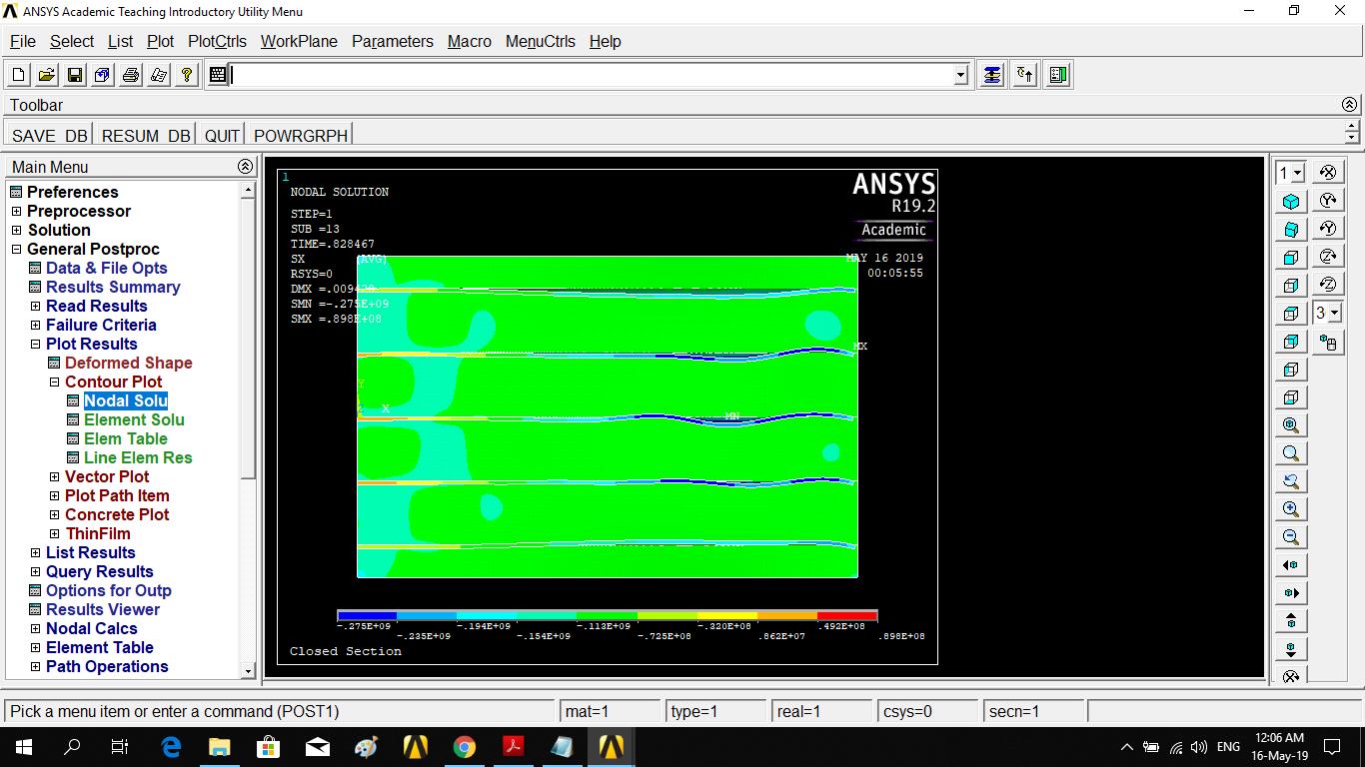Pan the model down with down-arrow icon
The width and height of the screenshot is (1365, 767).
tap(1291, 648)
